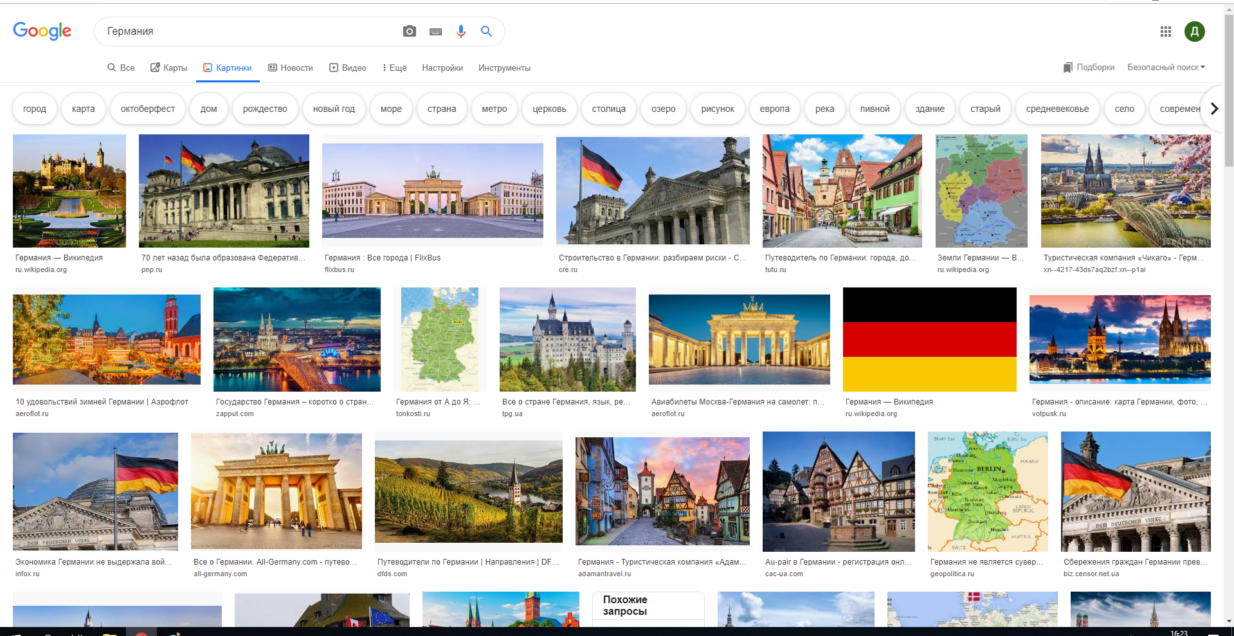Select the море filter chip
Screen dimensions: 1234x636
click(x=391, y=109)
